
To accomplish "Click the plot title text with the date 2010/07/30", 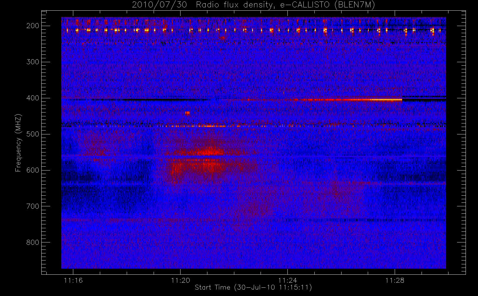I will 253,5.
